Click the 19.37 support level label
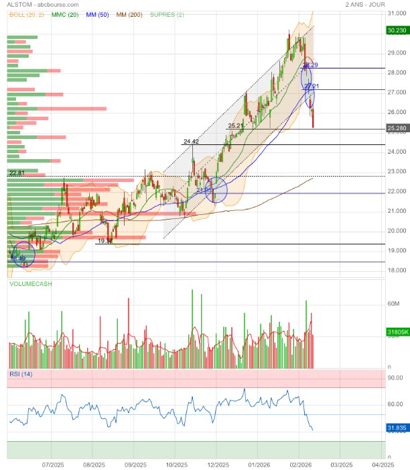This screenshot has height=470, width=410. tap(105, 240)
